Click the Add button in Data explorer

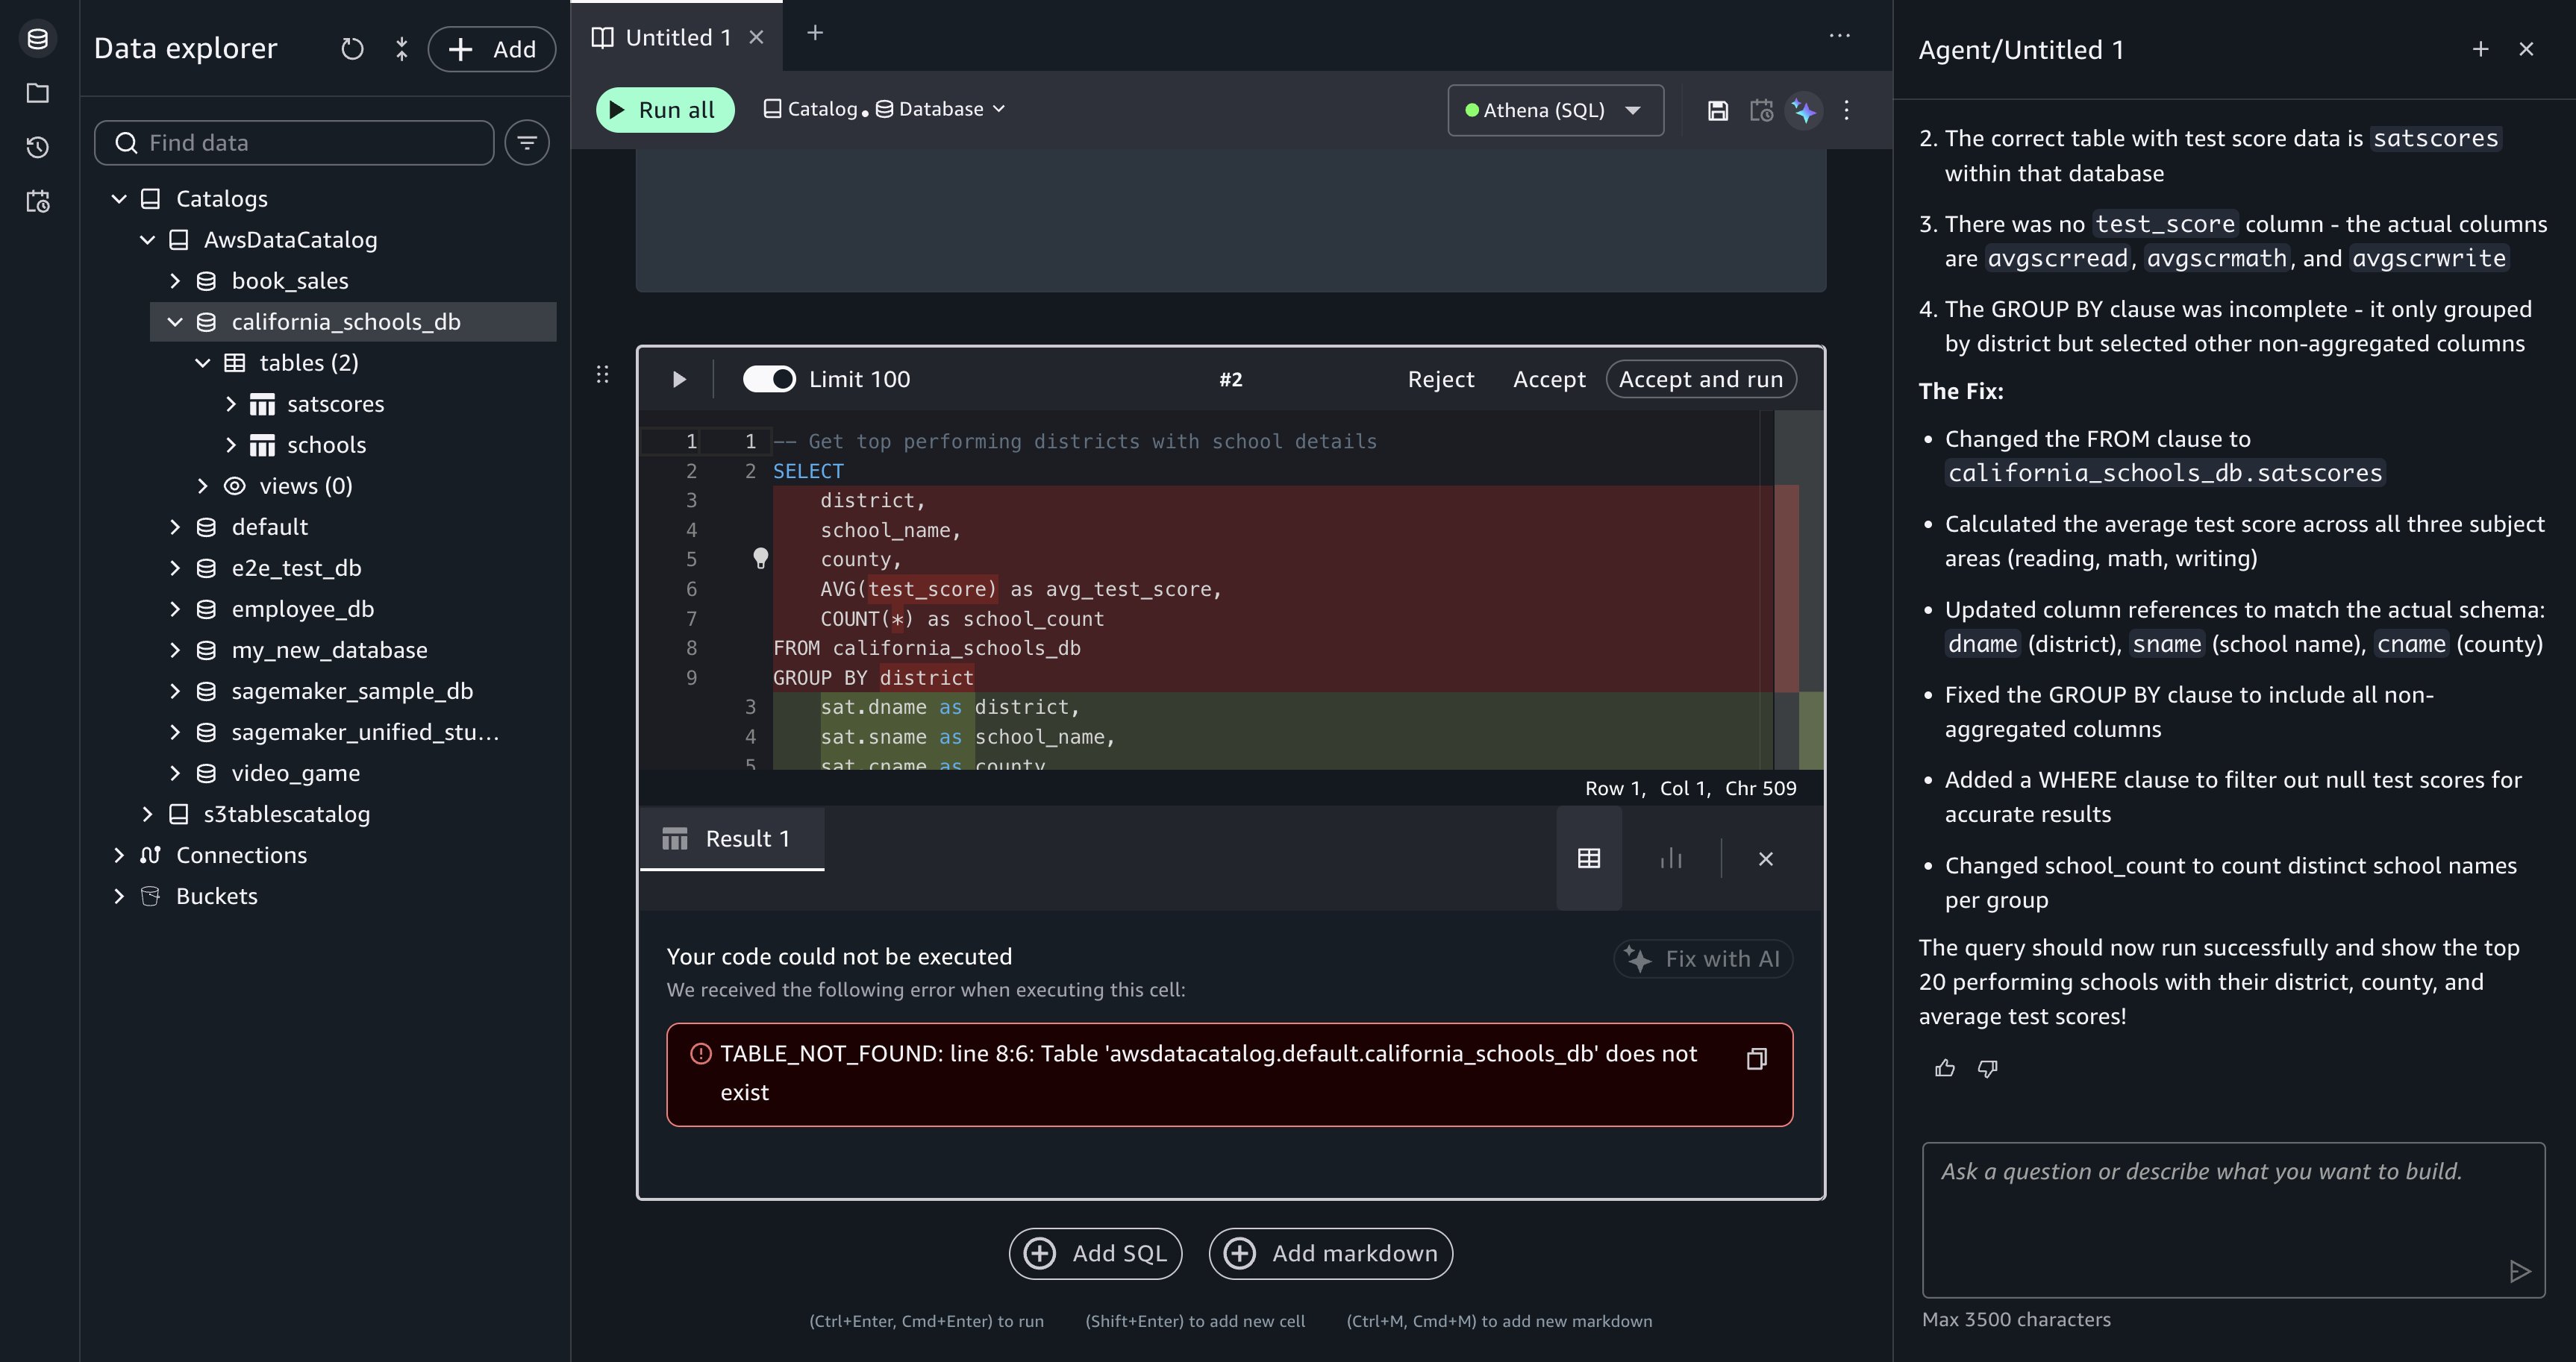click(x=492, y=49)
